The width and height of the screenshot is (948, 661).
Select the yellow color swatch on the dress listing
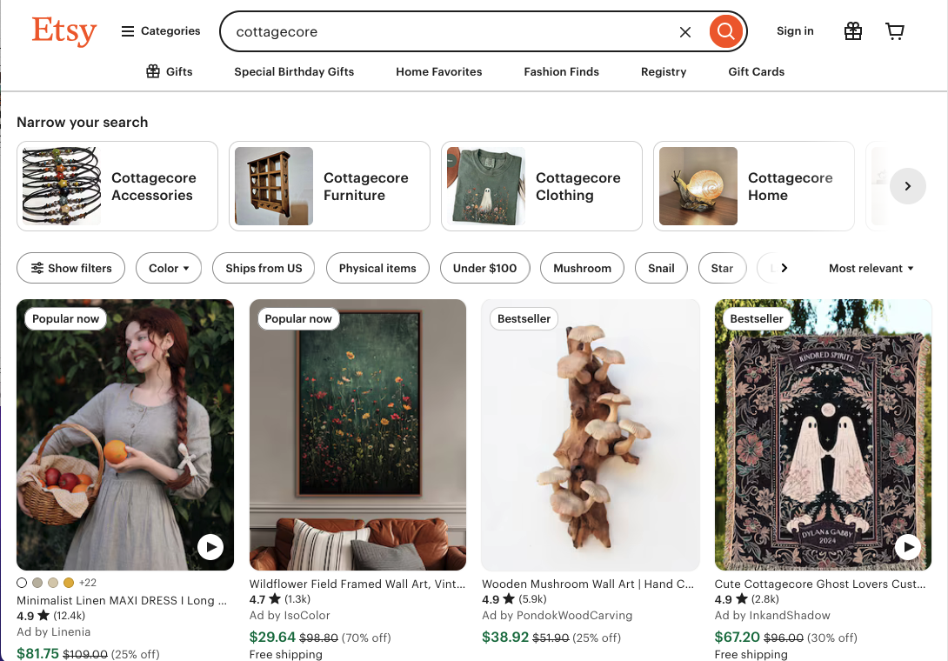point(69,583)
